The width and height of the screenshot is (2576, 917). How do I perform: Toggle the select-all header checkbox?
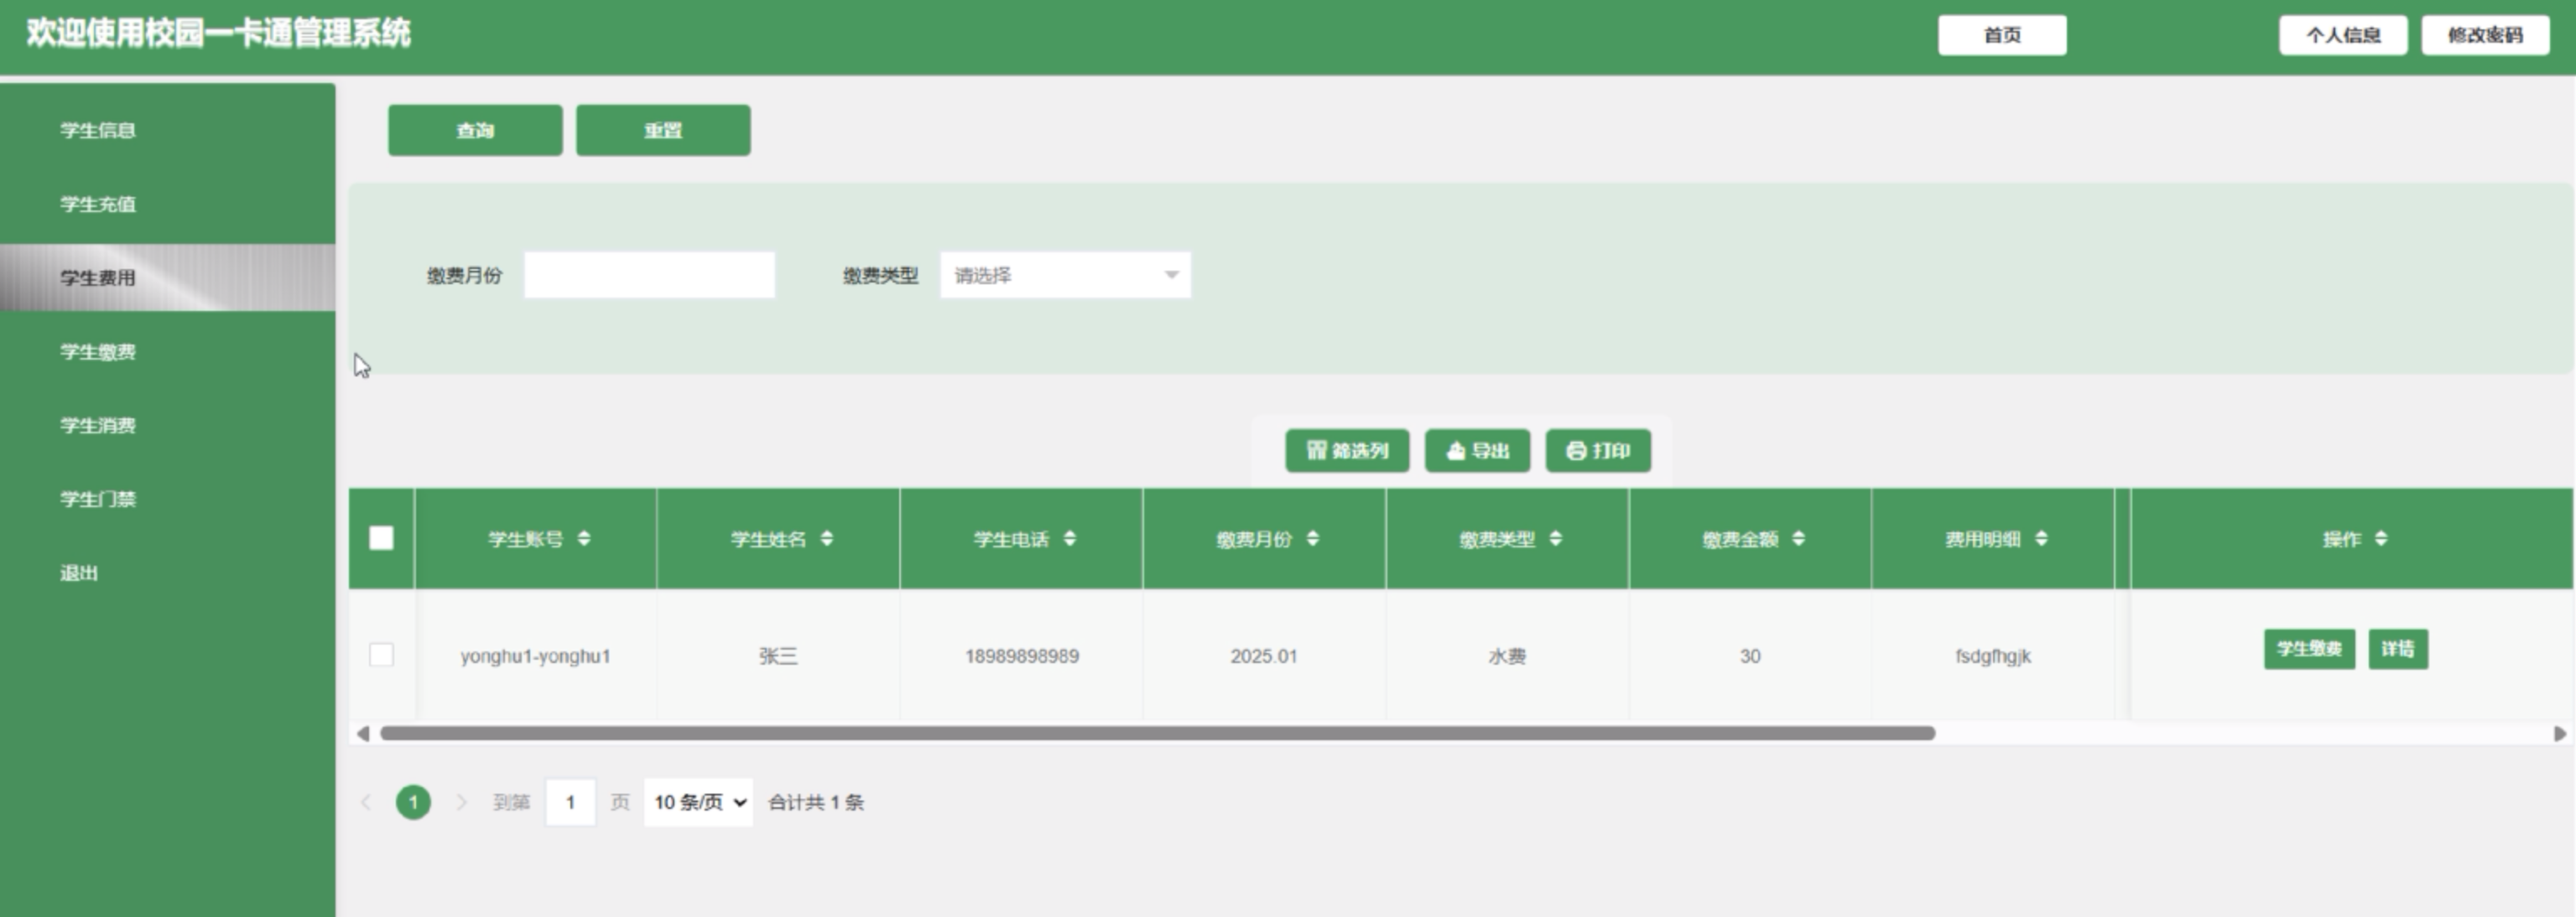[381, 538]
